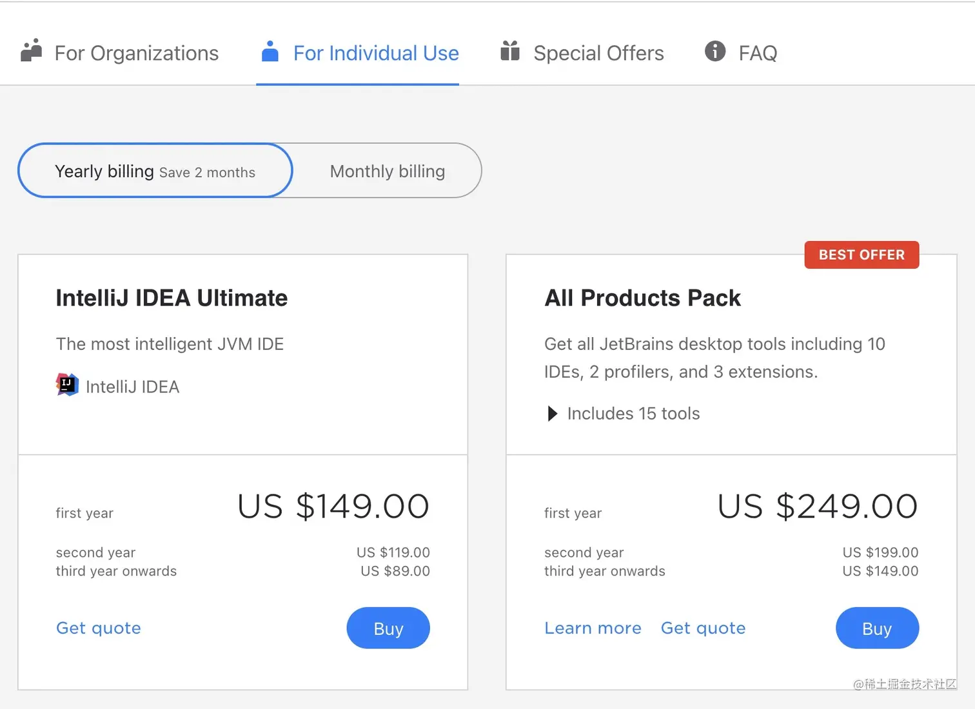Get quote for IntelliJ IDEA Ultimate
975x709 pixels.
point(99,628)
